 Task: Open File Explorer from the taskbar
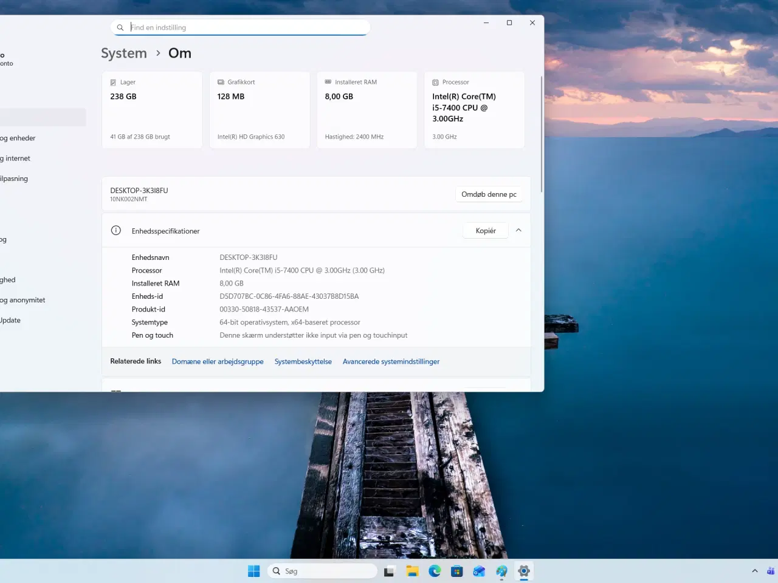coord(412,571)
